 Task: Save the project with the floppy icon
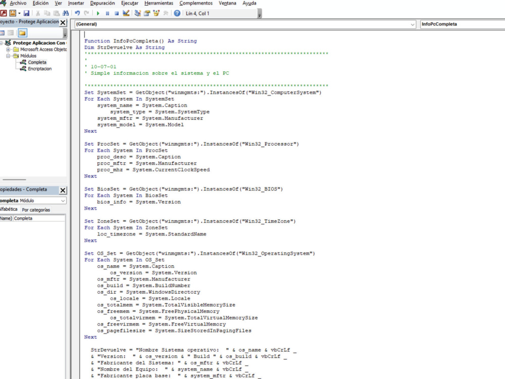26,13
